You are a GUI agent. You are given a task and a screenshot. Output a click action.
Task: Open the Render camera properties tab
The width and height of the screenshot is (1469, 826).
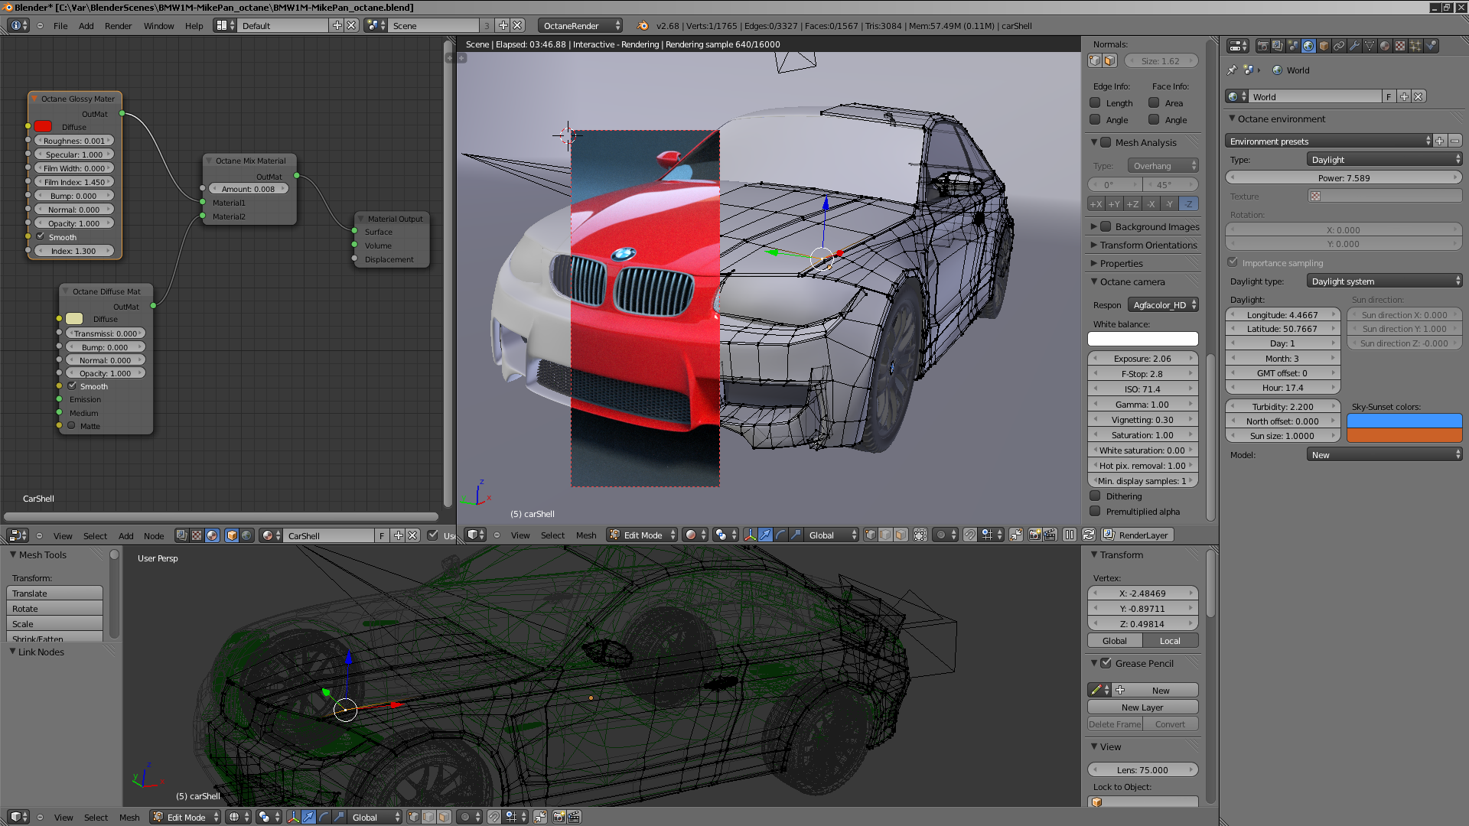coord(1263,46)
